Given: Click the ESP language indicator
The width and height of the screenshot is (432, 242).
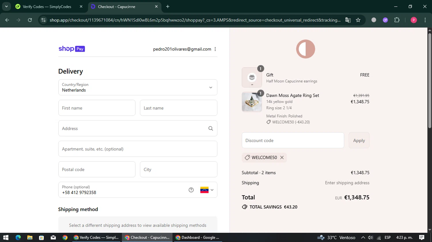Looking at the screenshot, I should [x=388, y=237].
